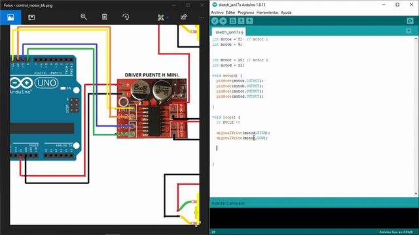
Task: Click 'DRIVER PUENTE H MINI.' label in image
Action: [152, 75]
